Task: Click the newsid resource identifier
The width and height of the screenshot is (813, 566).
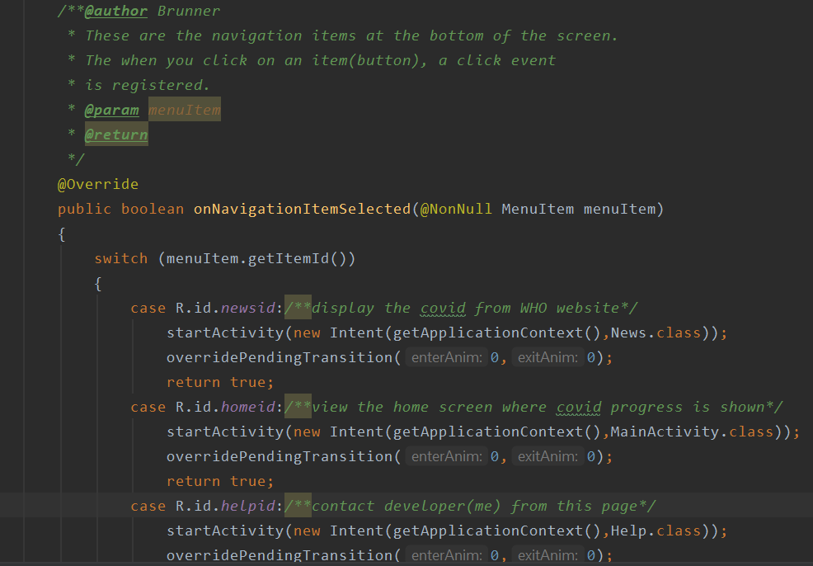Action: click(x=248, y=308)
